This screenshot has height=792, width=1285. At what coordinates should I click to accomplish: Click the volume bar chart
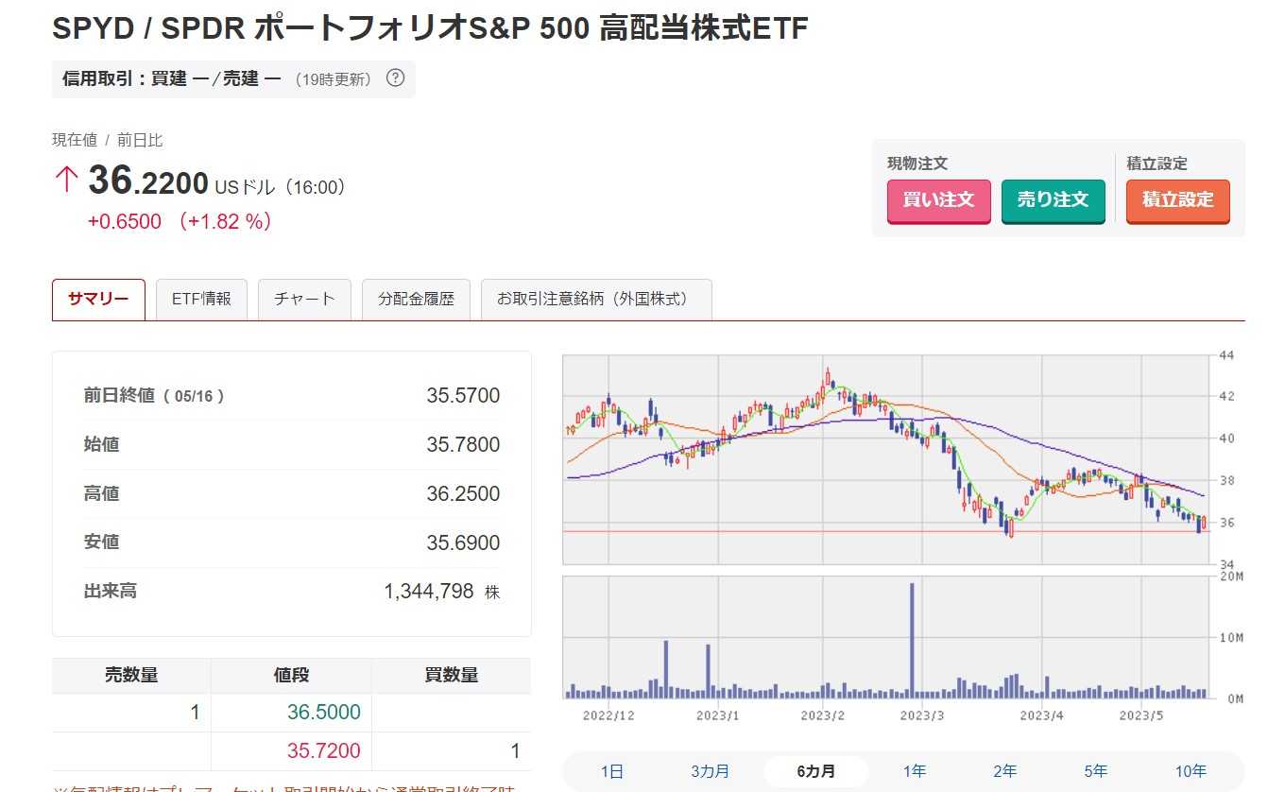(x=886, y=637)
